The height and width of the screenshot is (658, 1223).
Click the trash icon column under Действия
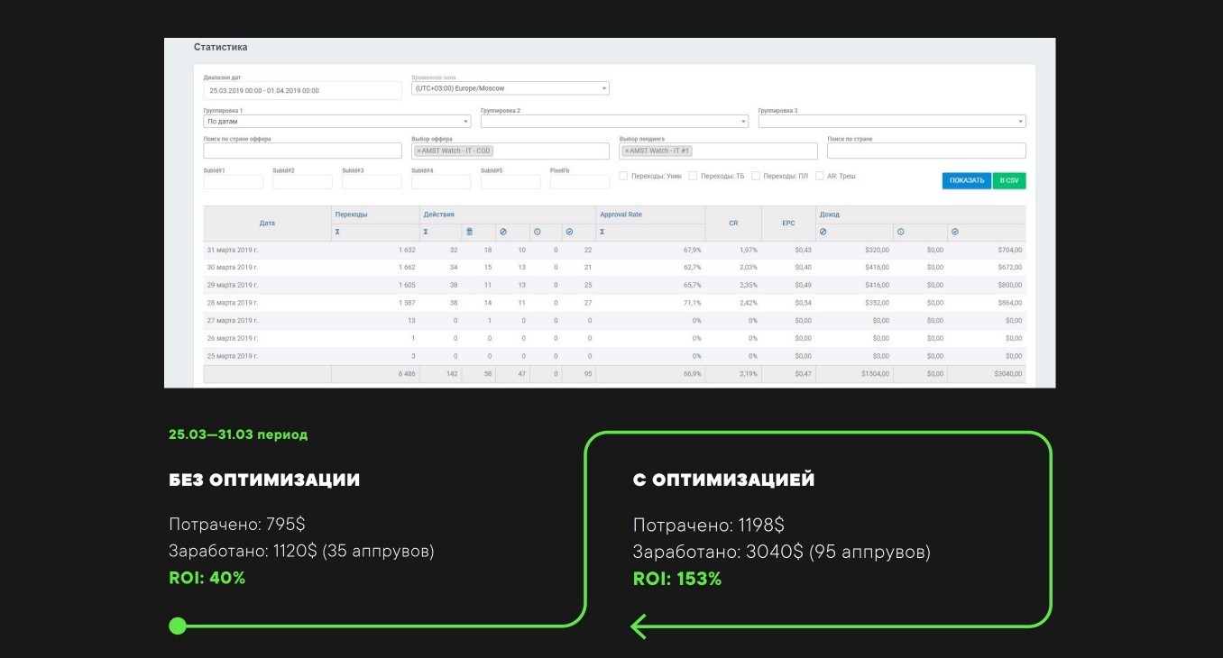[469, 232]
